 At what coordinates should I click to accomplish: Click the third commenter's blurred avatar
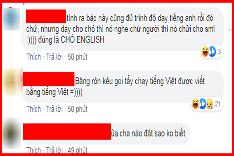(12, 133)
